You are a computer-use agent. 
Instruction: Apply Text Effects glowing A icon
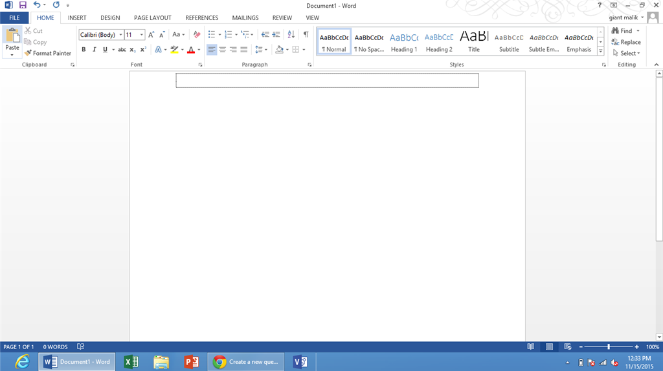(158, 50)
